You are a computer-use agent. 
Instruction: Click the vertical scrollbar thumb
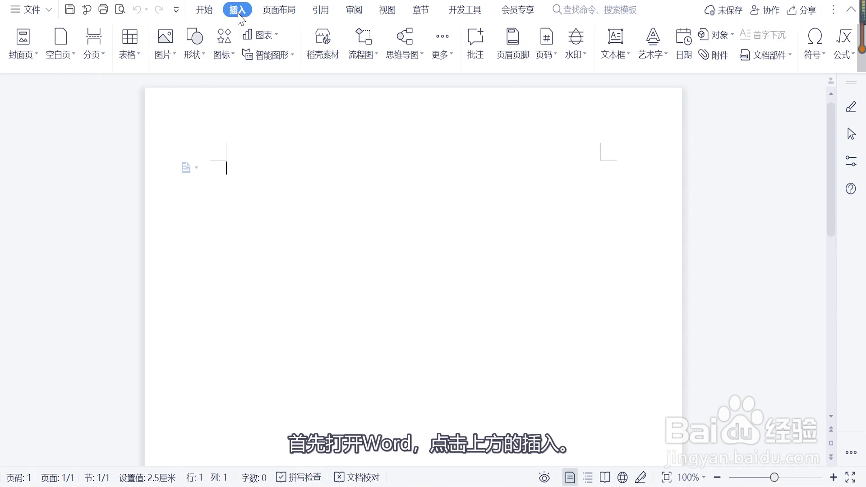coord(831,169)
